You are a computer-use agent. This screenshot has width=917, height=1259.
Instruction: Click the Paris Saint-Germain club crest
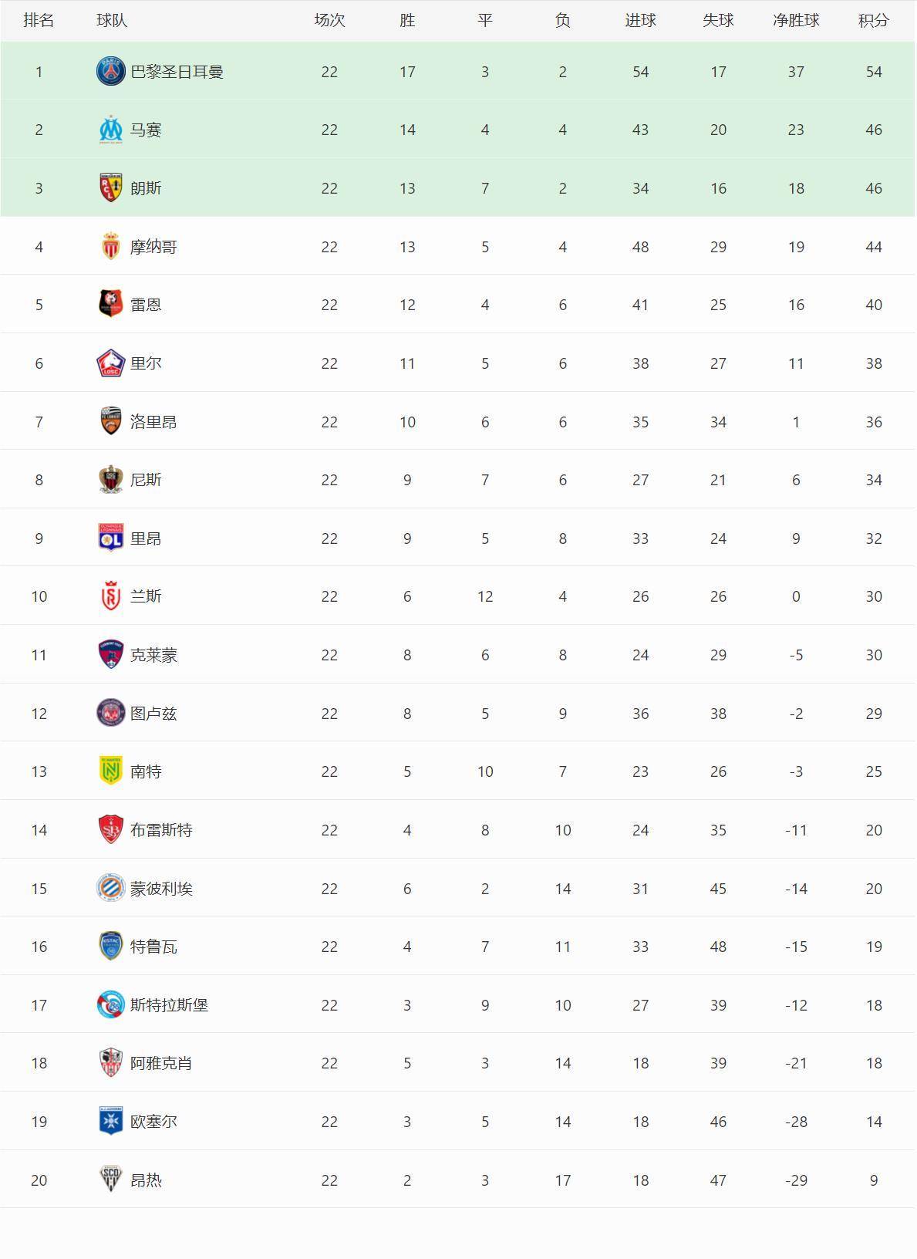pos(111,72)
